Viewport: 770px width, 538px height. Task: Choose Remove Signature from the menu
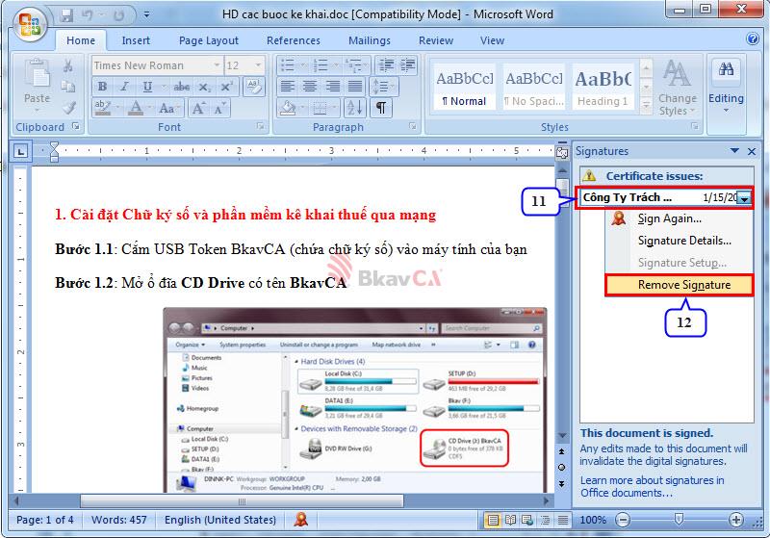[x=683, y=285]
